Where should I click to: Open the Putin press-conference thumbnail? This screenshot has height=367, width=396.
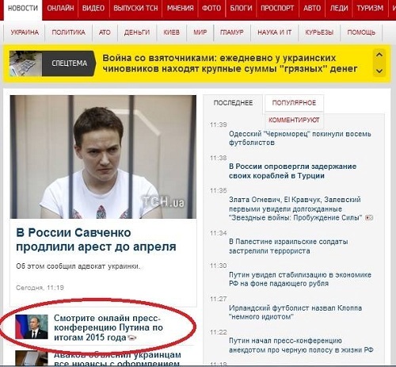(x=32, y=327)
